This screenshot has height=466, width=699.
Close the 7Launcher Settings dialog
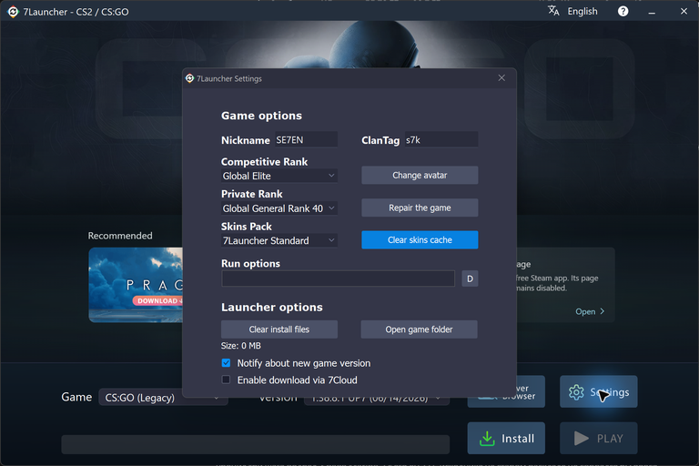(x=501, y=78)
